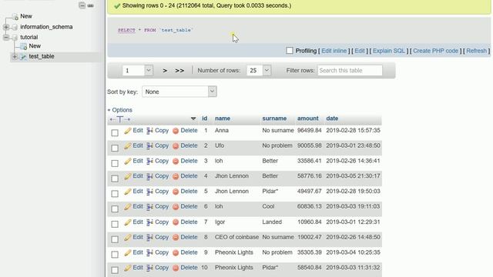493x277 pixels.
Task: Check the row checkbox for id 3
Action: (x=115, y=163)
